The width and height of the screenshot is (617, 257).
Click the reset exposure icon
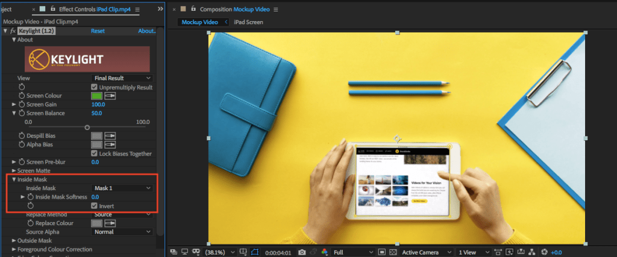click(x=545, y=252)
